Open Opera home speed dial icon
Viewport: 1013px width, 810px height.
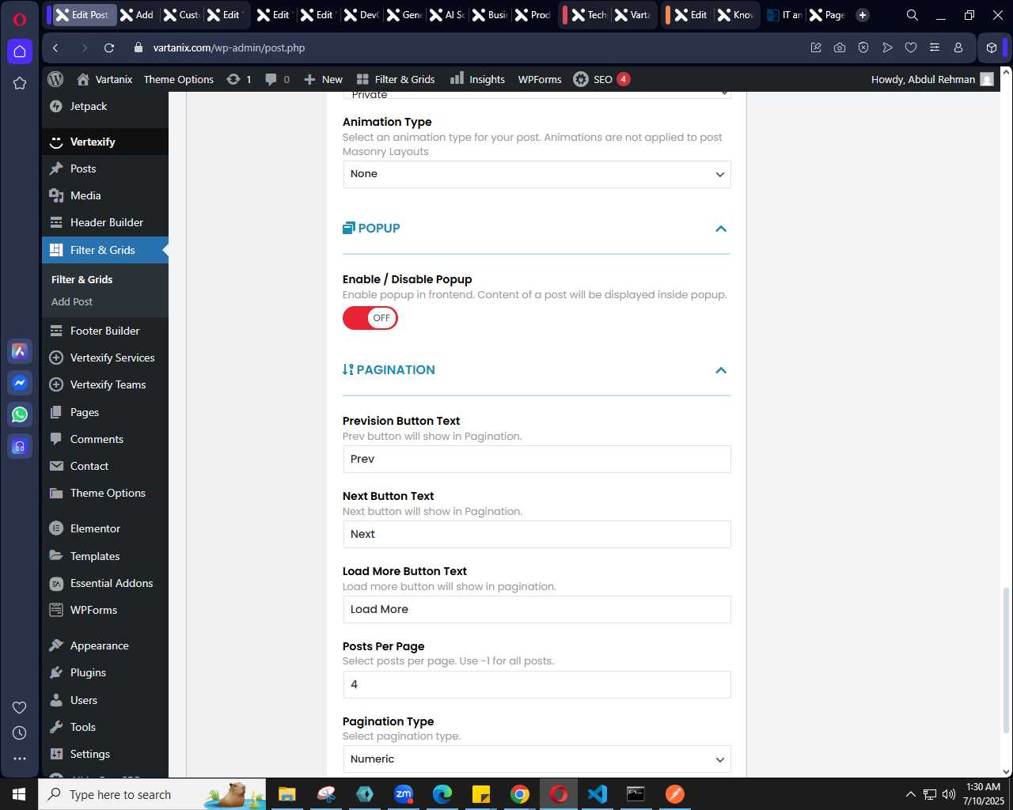(x=20, y=51)
